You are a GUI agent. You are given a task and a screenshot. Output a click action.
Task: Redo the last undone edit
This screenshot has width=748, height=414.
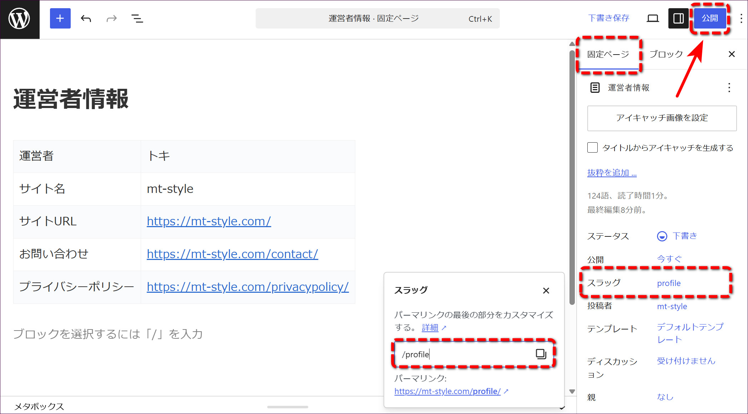tap(111, 19)
